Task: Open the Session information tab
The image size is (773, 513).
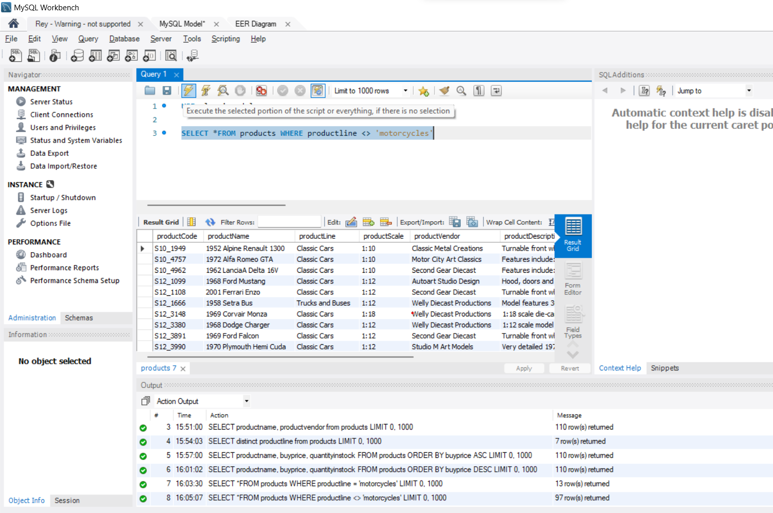Action: click(67, 500)
